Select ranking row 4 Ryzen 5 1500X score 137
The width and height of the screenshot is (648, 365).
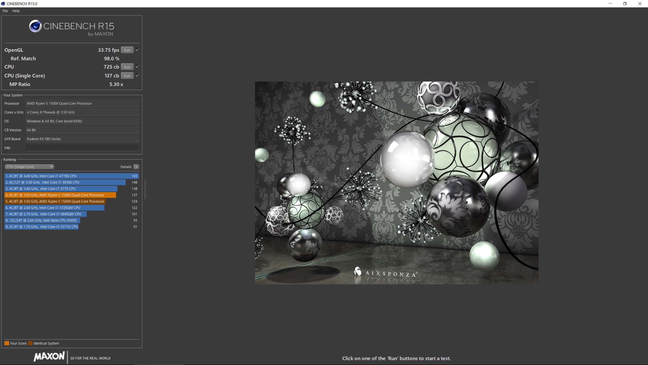coord(72,195)
